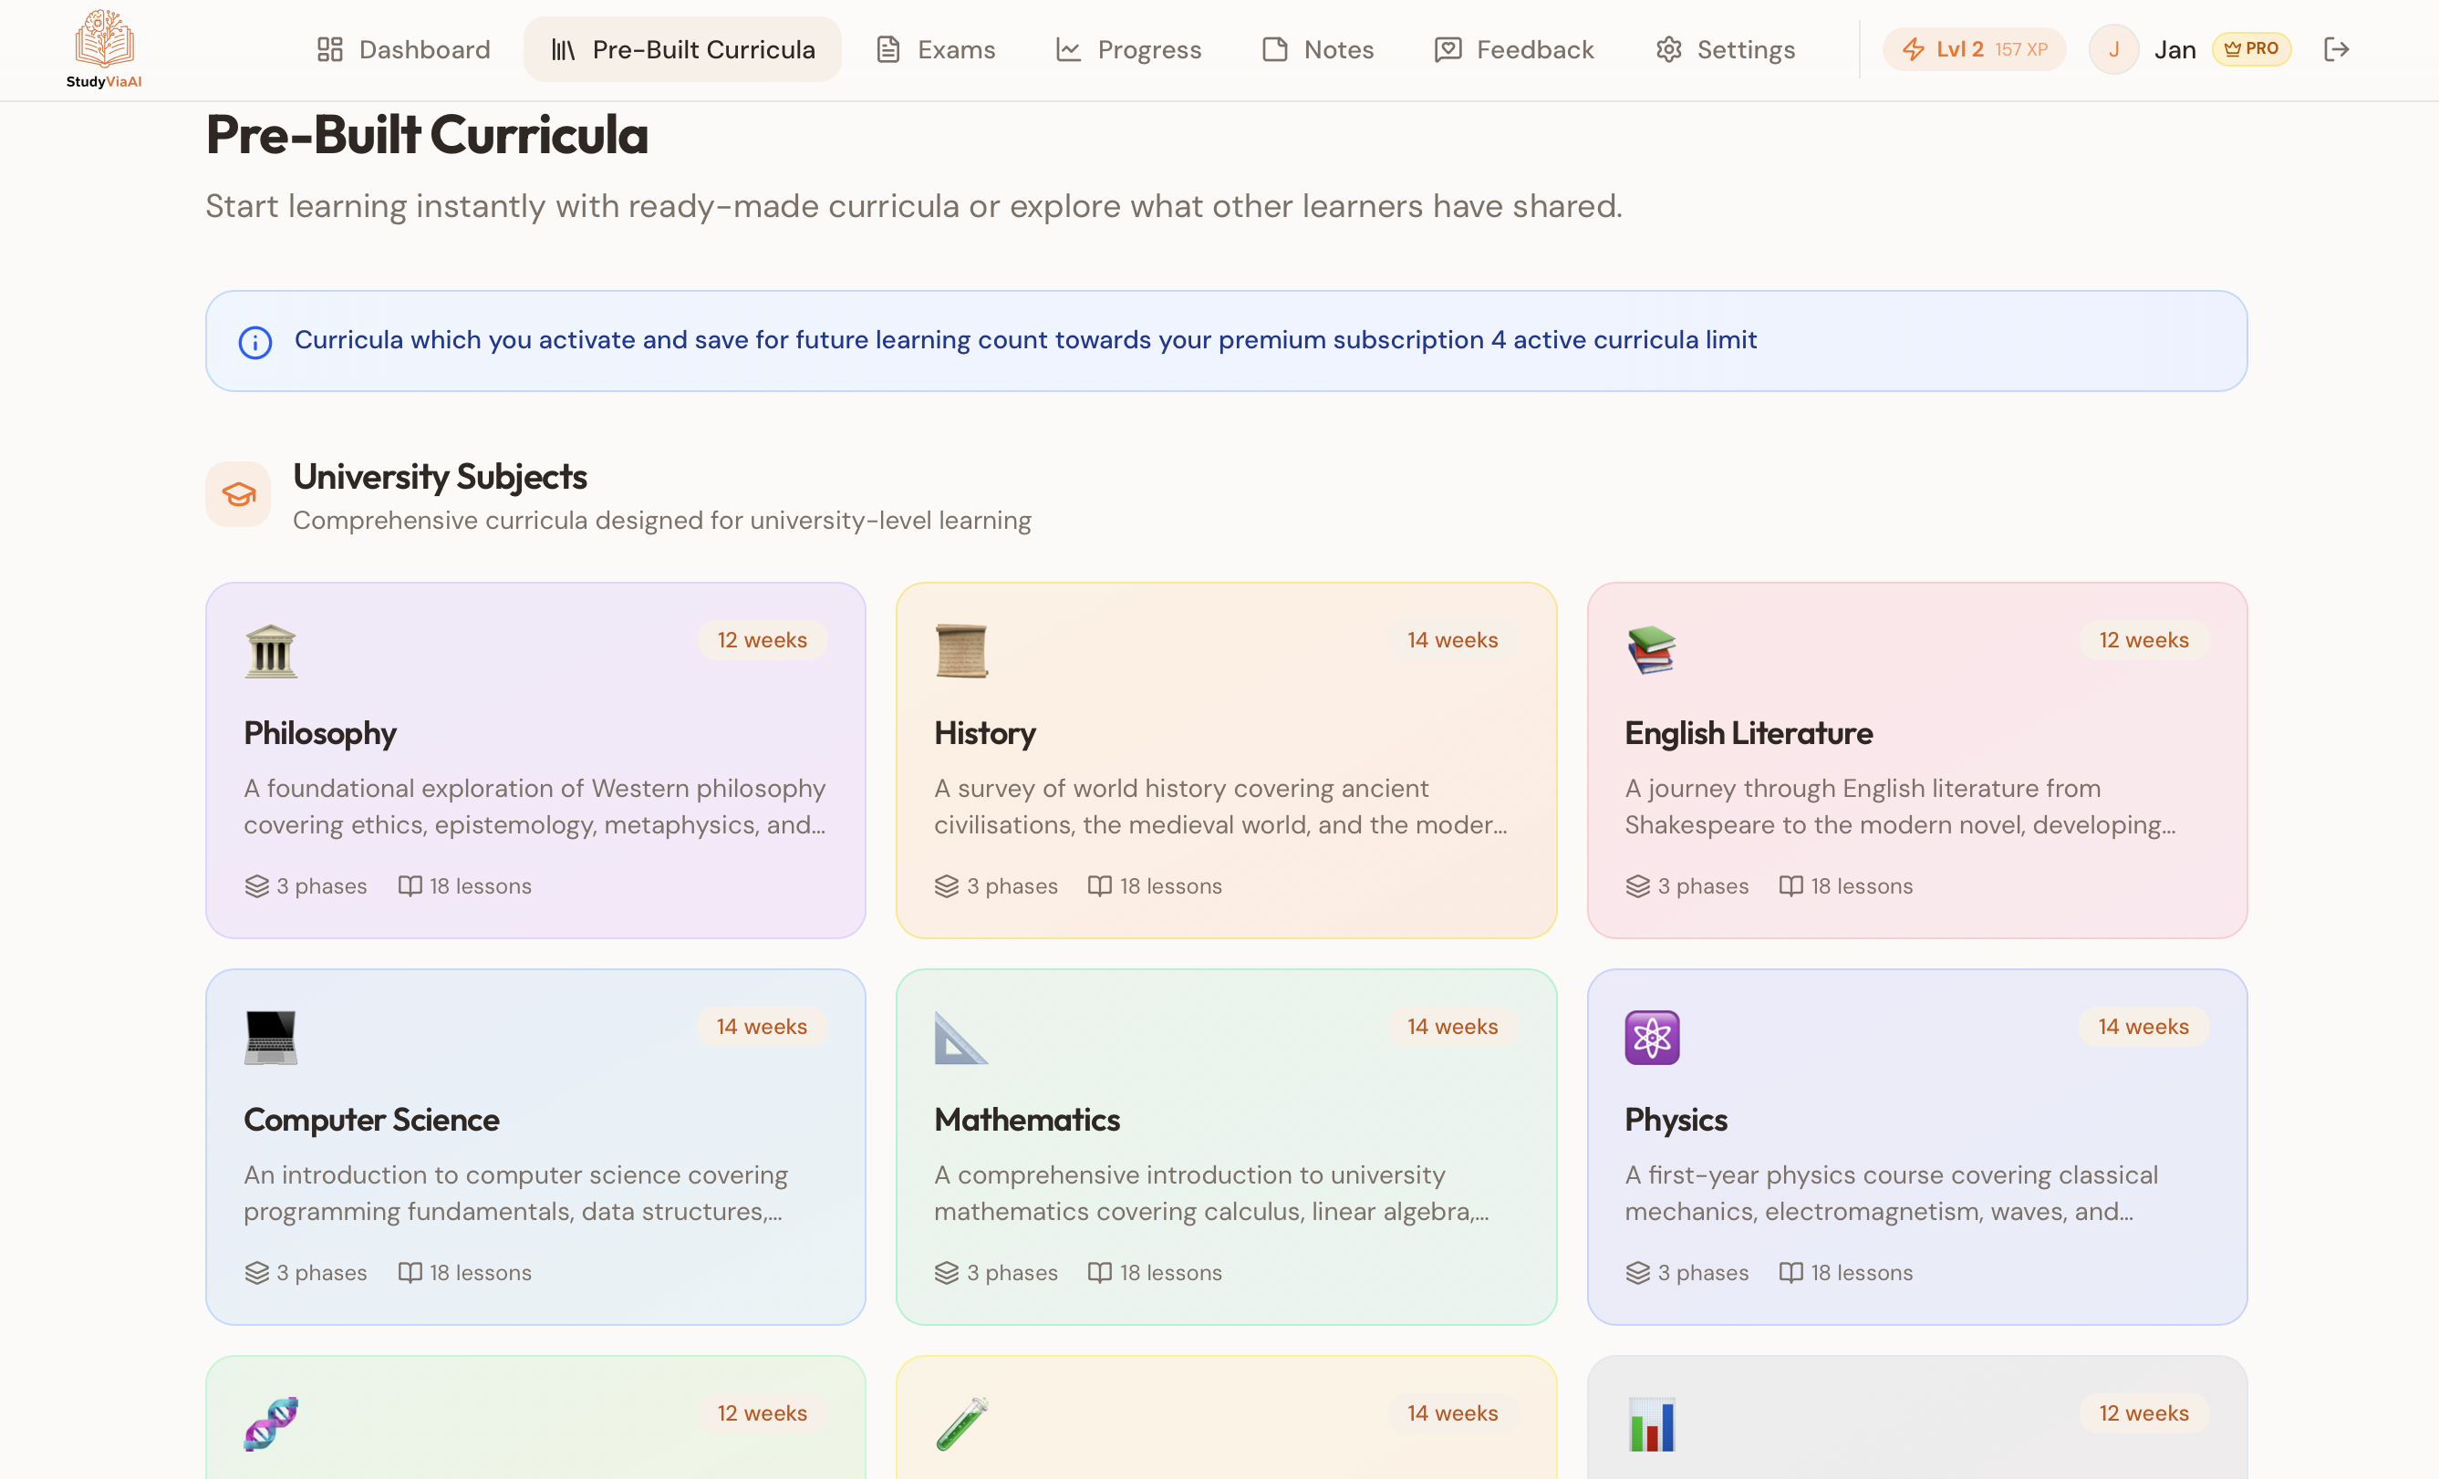Click the Physics card title
The image size is (2439, 1479).
point(1675,1120)
